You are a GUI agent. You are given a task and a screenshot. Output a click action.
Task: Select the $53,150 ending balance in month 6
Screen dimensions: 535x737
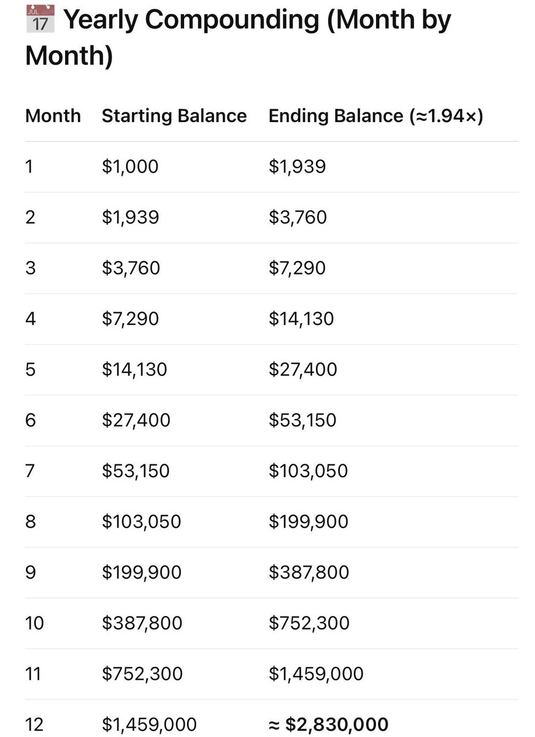point(302,421)
